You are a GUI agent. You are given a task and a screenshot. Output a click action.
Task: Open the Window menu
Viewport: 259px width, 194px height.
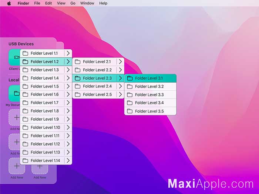[87, 3]
